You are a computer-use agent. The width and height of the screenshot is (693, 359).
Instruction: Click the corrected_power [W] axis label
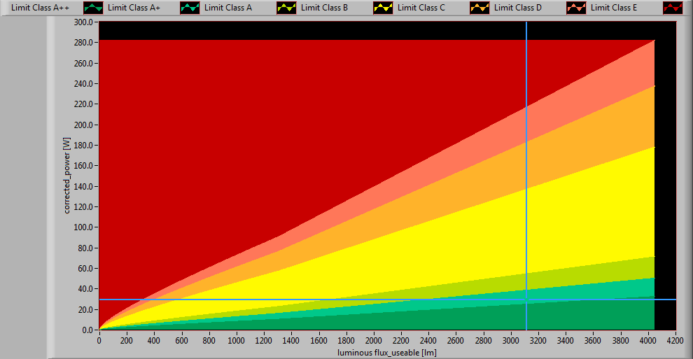tap(68, 176)
